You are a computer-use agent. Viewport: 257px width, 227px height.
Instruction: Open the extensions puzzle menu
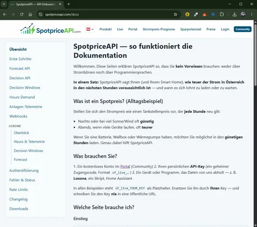click(x=222, y=14)
